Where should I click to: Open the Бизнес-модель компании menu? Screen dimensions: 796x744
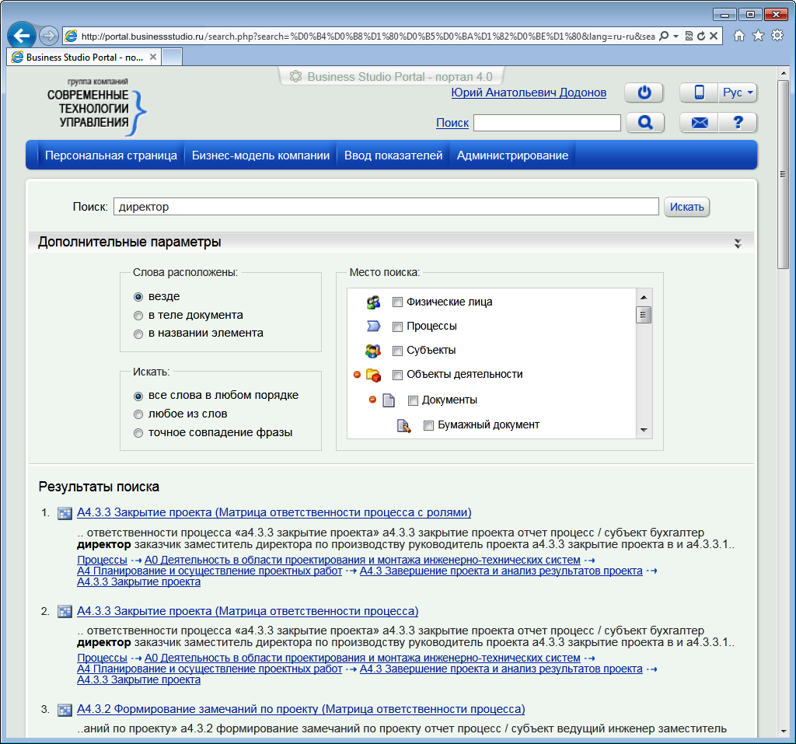click(261, 155)
